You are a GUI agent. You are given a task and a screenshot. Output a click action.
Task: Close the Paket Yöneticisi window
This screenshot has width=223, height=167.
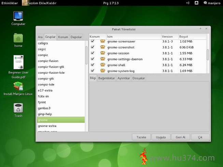[x=206, y=29]
